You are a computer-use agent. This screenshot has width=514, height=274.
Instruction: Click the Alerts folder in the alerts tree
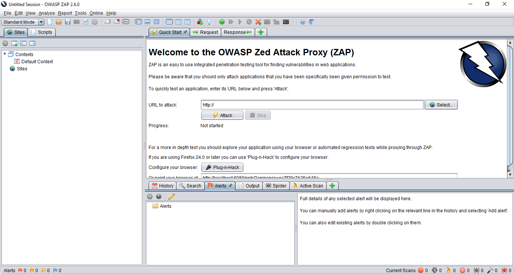click(162, 206)
